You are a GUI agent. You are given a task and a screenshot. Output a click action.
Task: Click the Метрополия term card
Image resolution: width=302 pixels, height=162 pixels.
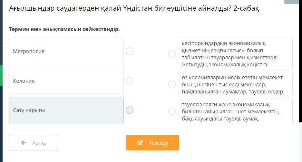(66, 52)
